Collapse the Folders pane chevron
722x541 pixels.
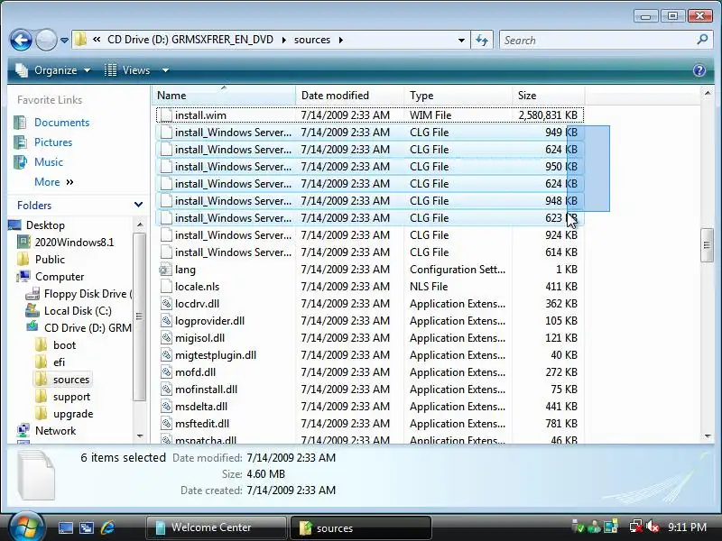pyautogui.click(x=138, y=205)
